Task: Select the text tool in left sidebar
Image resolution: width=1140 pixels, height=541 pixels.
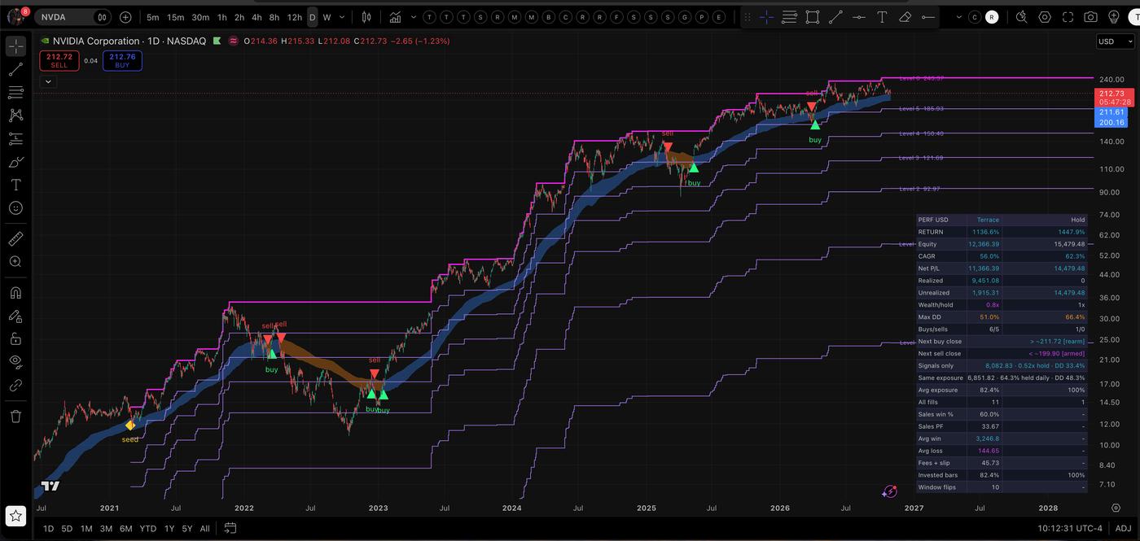Action: click(x=15, y=185)
